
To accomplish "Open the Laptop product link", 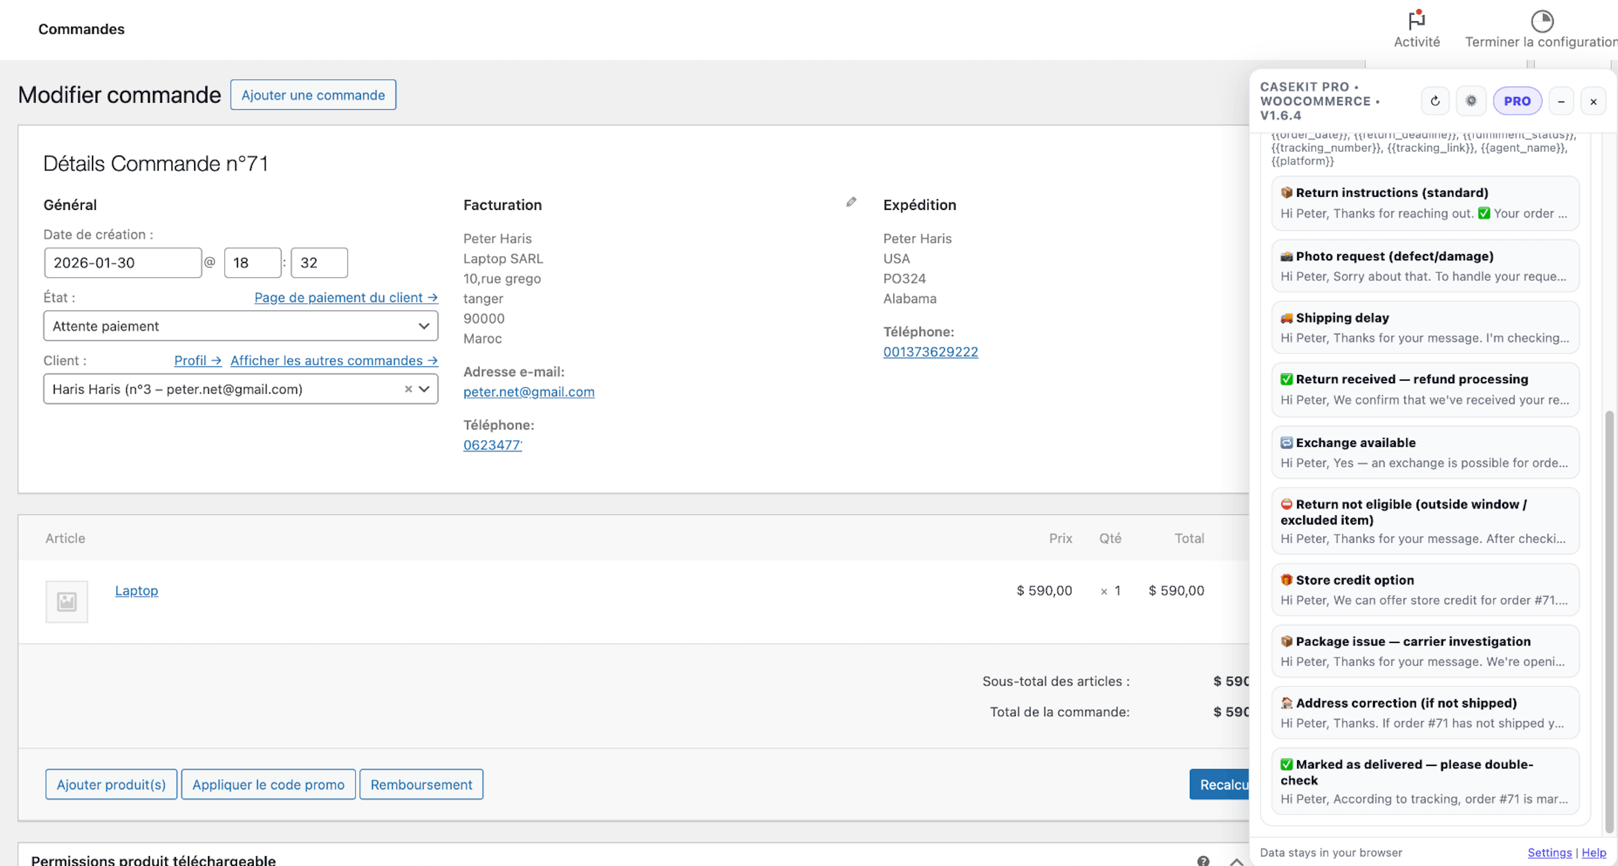I will click(136, 591).
